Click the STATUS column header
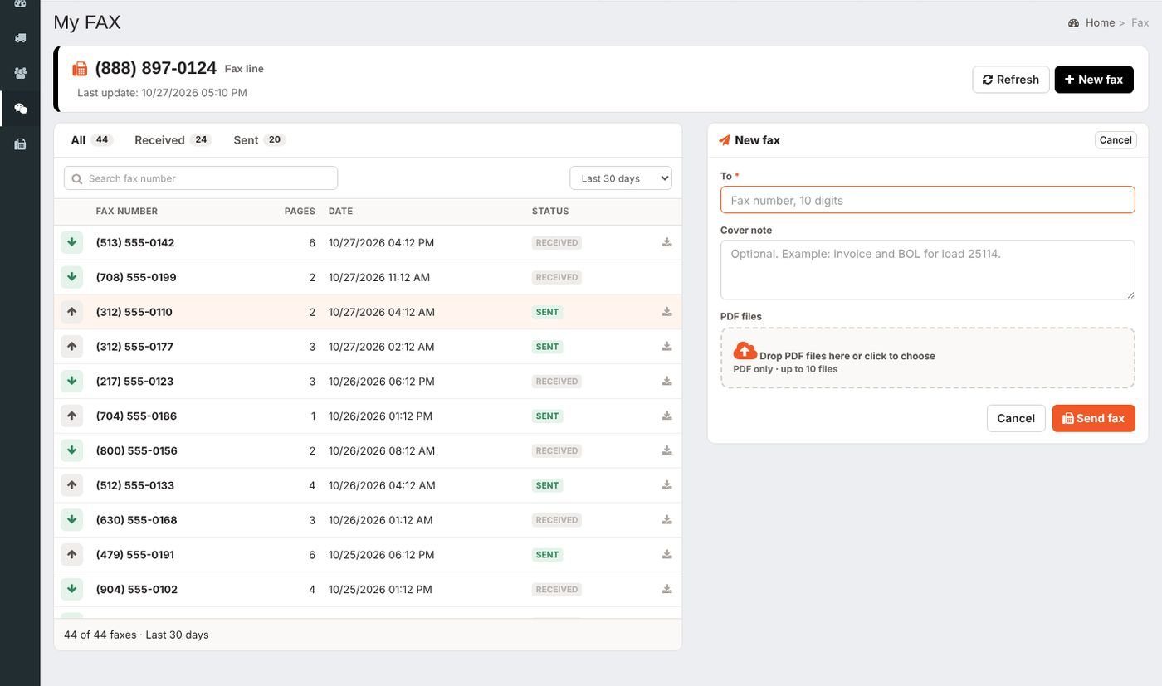Viewport: 1162px width, 686px height. click(x=550, y=212)
